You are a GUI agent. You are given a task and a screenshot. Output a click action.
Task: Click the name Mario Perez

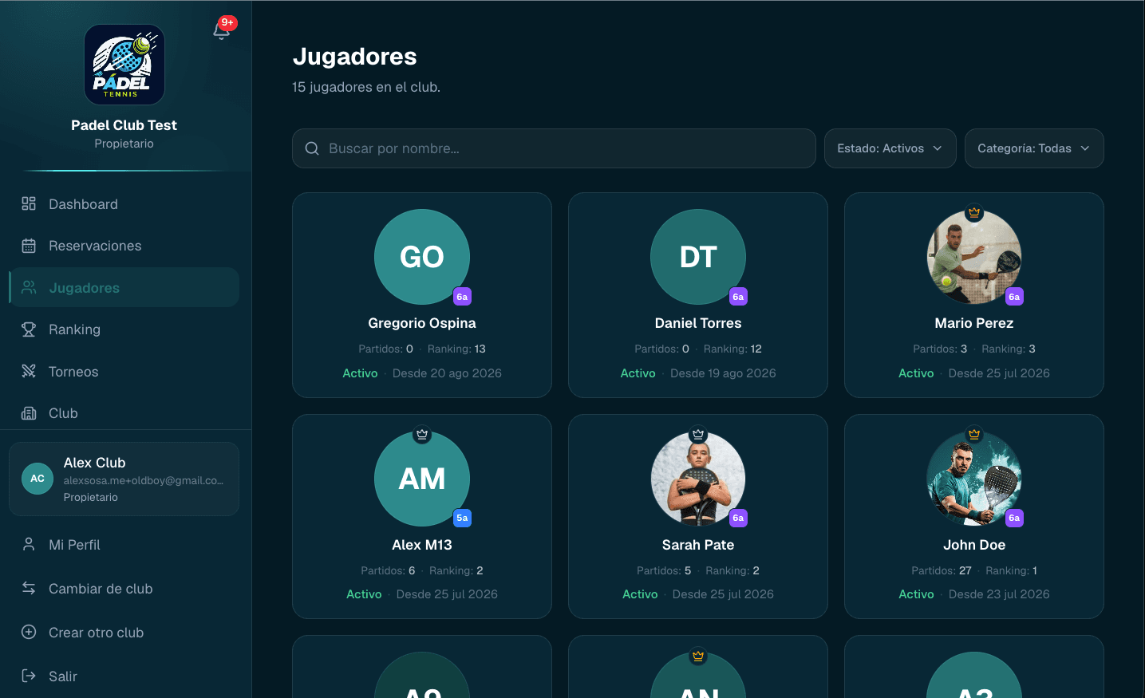[974, 323]
